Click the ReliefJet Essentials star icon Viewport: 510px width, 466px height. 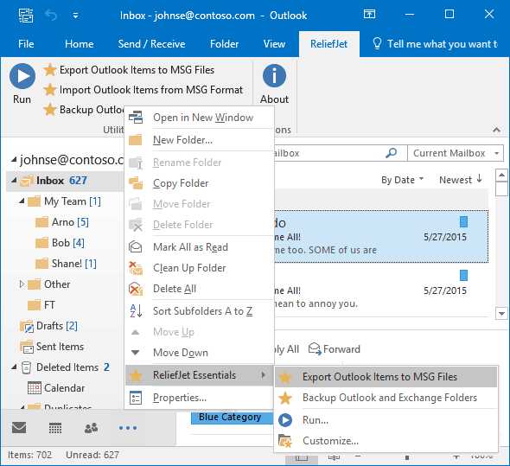136,375
